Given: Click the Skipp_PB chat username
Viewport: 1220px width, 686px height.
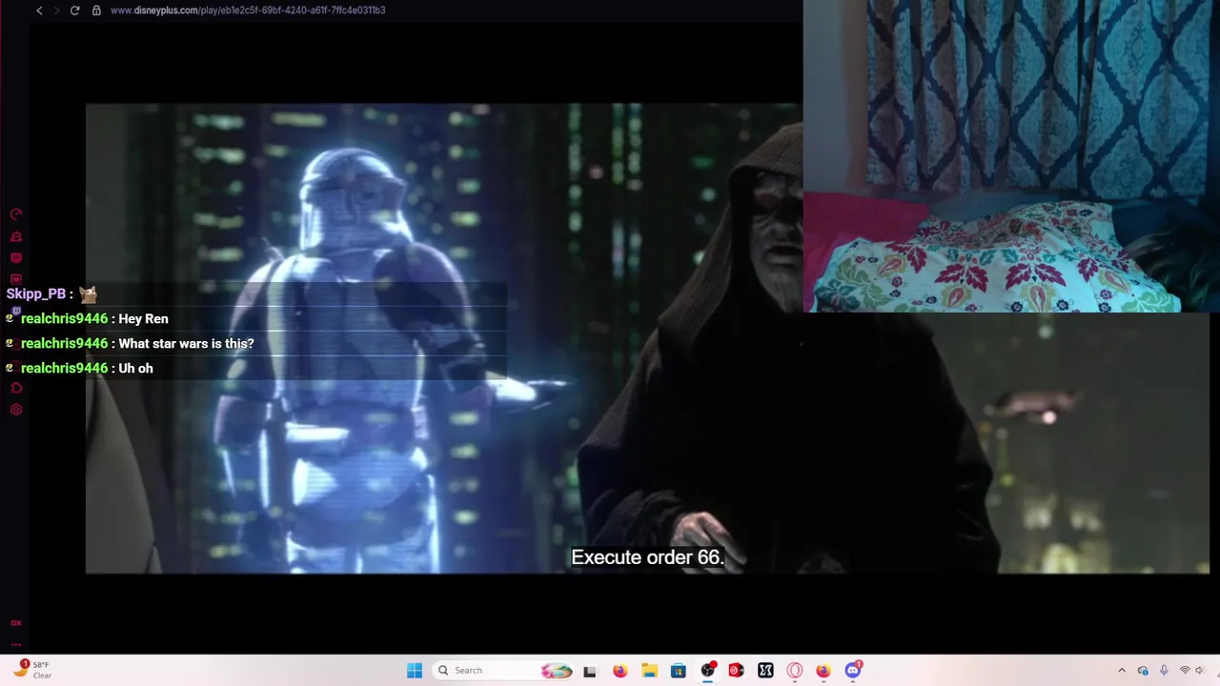Looking at the screenshot, I should [x=36, y=294].
